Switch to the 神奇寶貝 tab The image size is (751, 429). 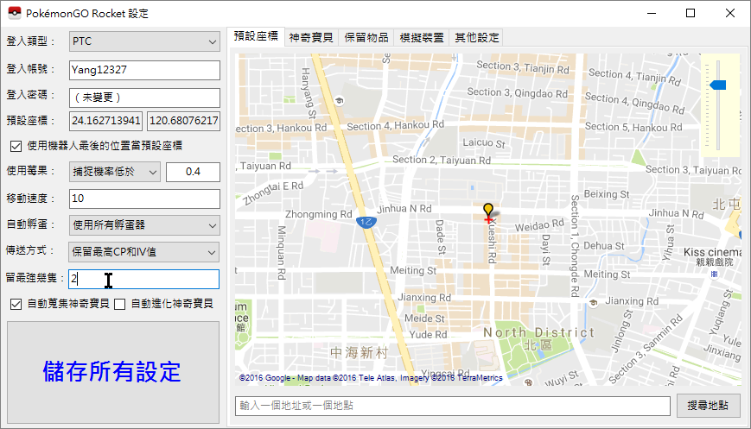[311, 38]
